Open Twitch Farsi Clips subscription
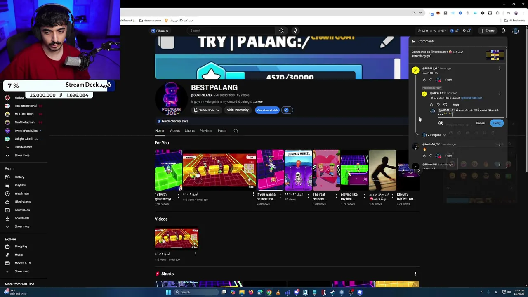528x297 pixels. [26, 131]
